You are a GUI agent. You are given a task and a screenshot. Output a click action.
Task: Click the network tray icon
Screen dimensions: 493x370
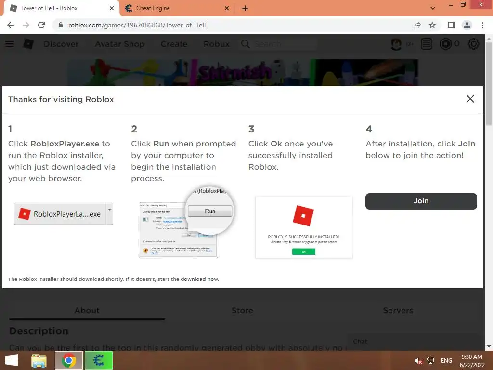click(x=430, y=361)
